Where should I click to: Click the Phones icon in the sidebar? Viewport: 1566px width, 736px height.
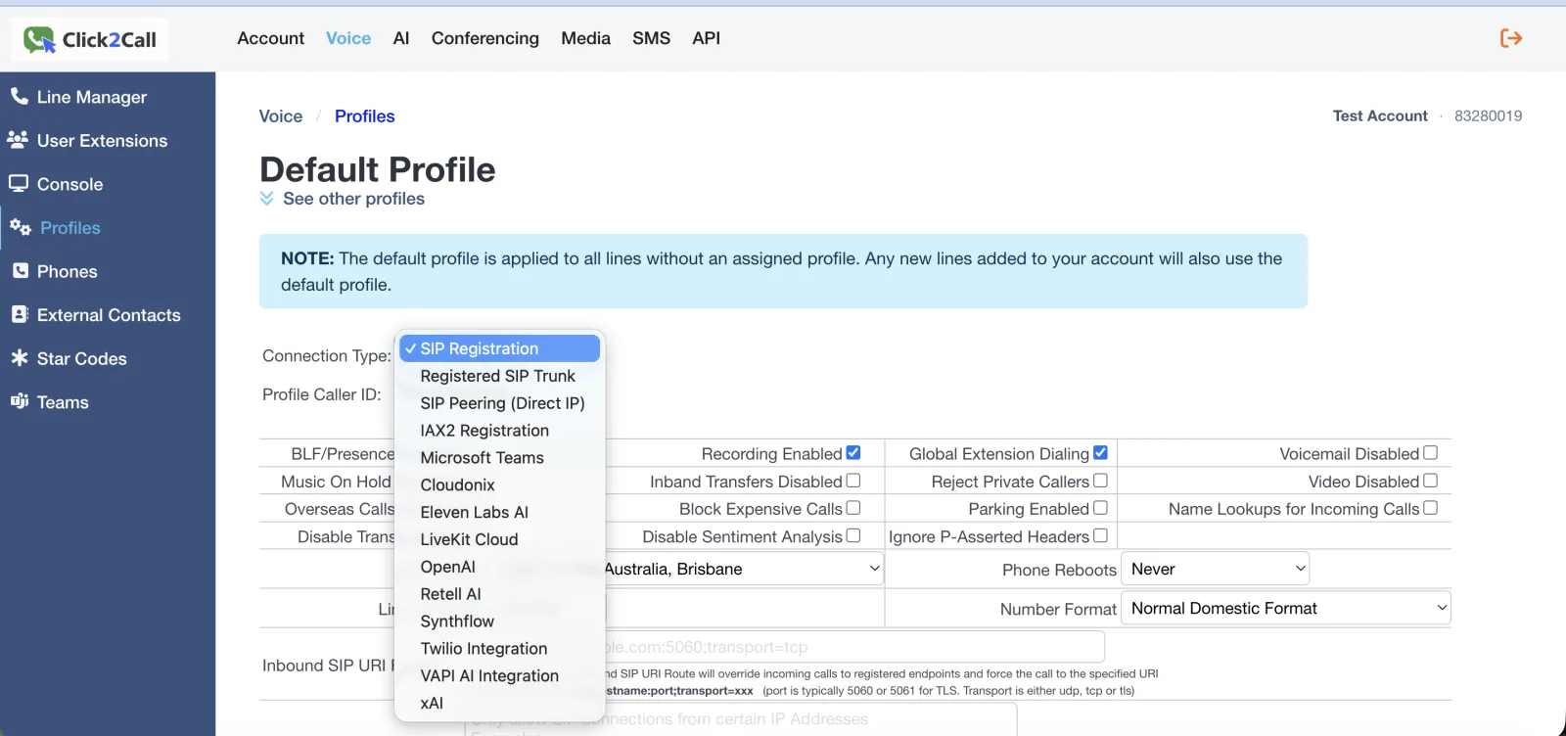tap(20, 270)
